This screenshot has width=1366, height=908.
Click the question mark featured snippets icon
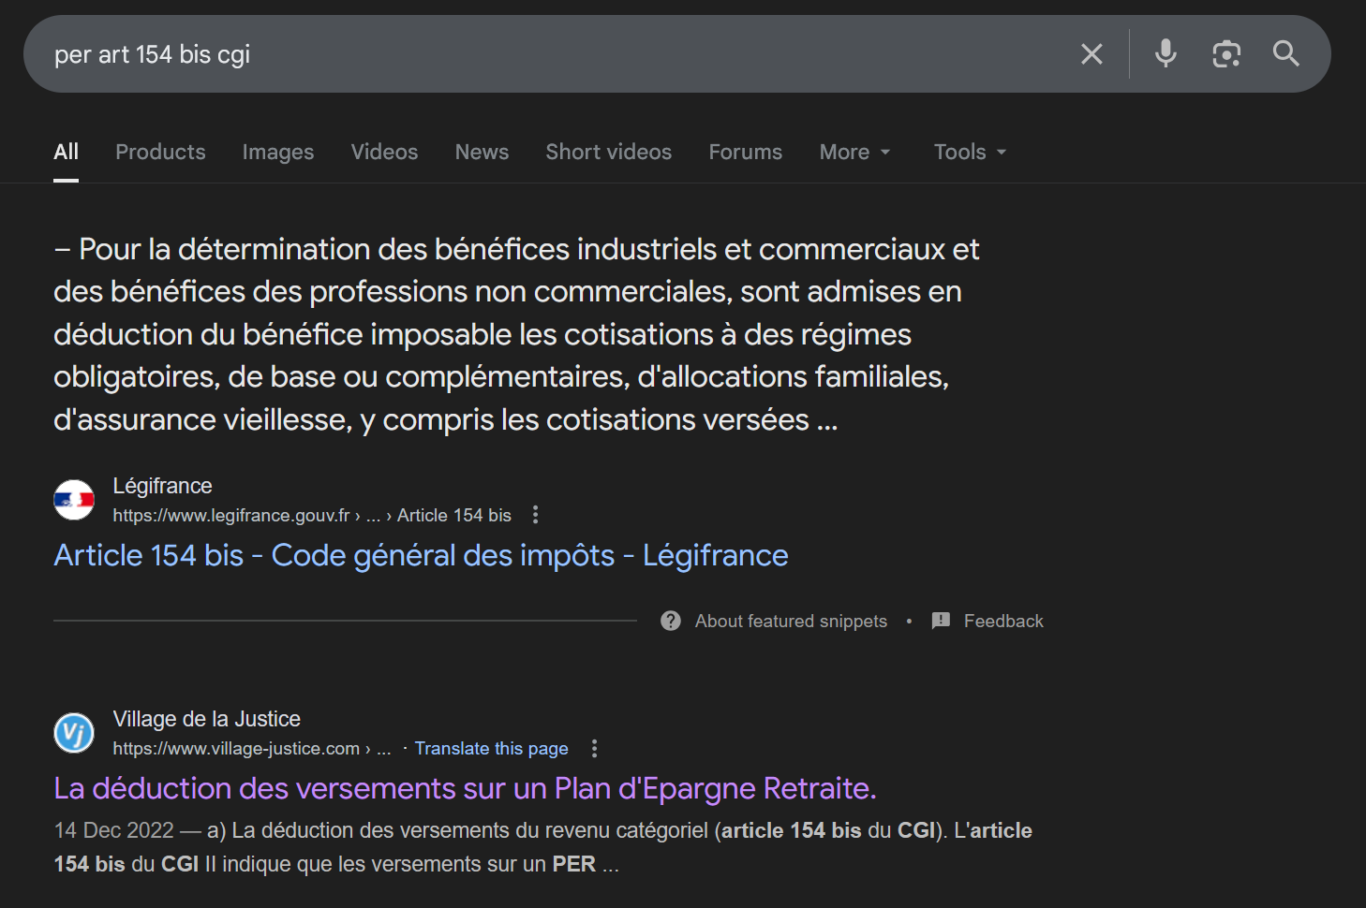point(671,621)
